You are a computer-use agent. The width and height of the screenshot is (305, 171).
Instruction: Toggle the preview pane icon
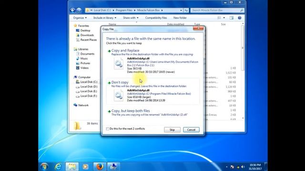[232, 18]
